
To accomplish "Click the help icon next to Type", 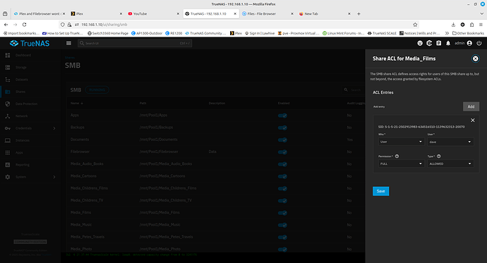I will [x=438, y=157].
